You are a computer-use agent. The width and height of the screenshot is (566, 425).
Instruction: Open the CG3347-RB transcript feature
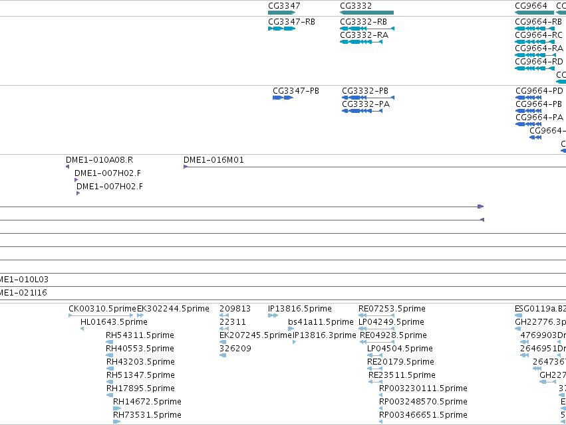[x=281, y=29]
